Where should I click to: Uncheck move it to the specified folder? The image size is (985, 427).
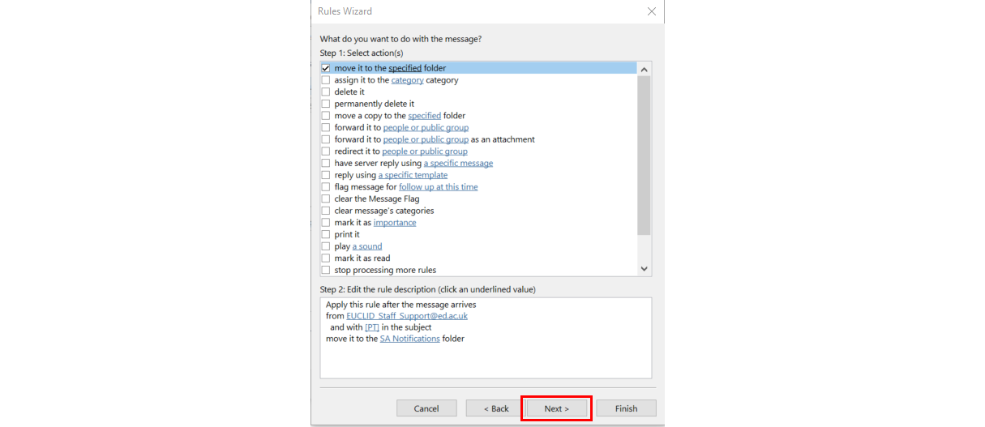326,68
